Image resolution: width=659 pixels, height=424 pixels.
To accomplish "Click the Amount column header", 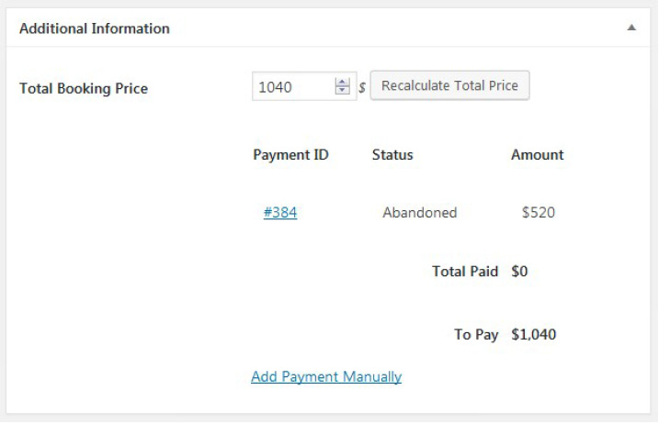I will (x=538, y=155).
